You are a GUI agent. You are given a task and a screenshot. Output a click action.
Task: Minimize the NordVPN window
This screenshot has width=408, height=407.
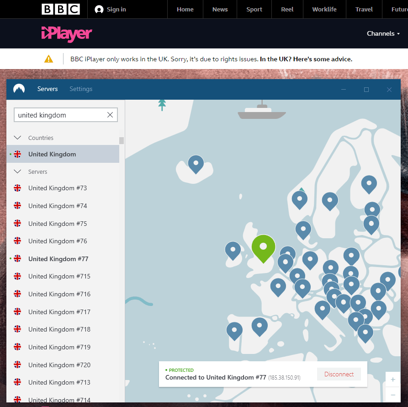point(344,90)
